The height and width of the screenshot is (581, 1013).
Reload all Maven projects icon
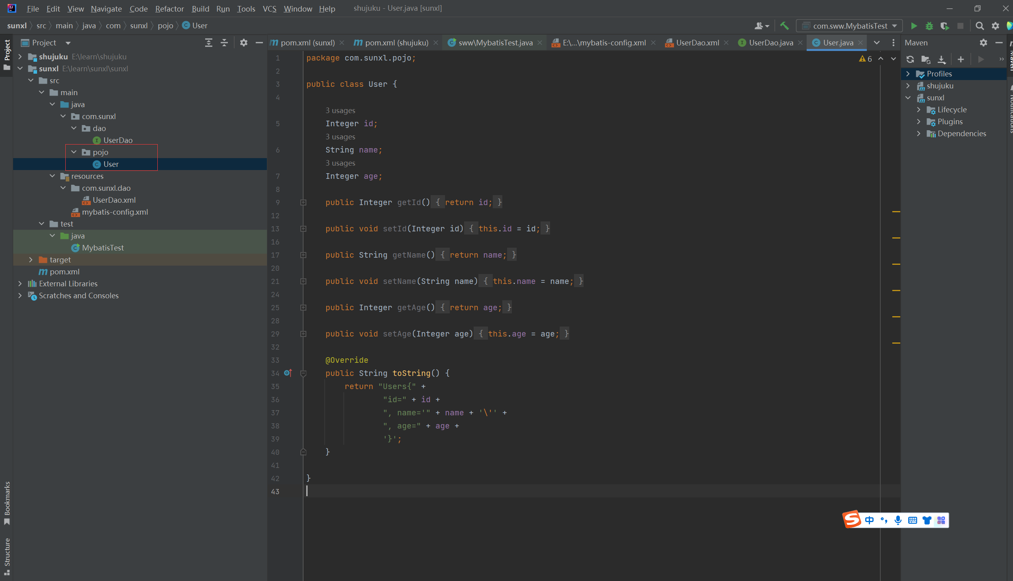[x=910, y=59]
